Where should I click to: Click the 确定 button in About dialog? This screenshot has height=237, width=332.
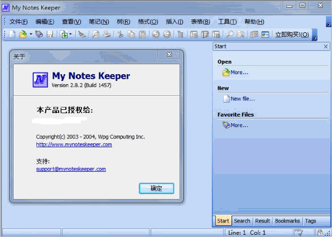[156, 188]
